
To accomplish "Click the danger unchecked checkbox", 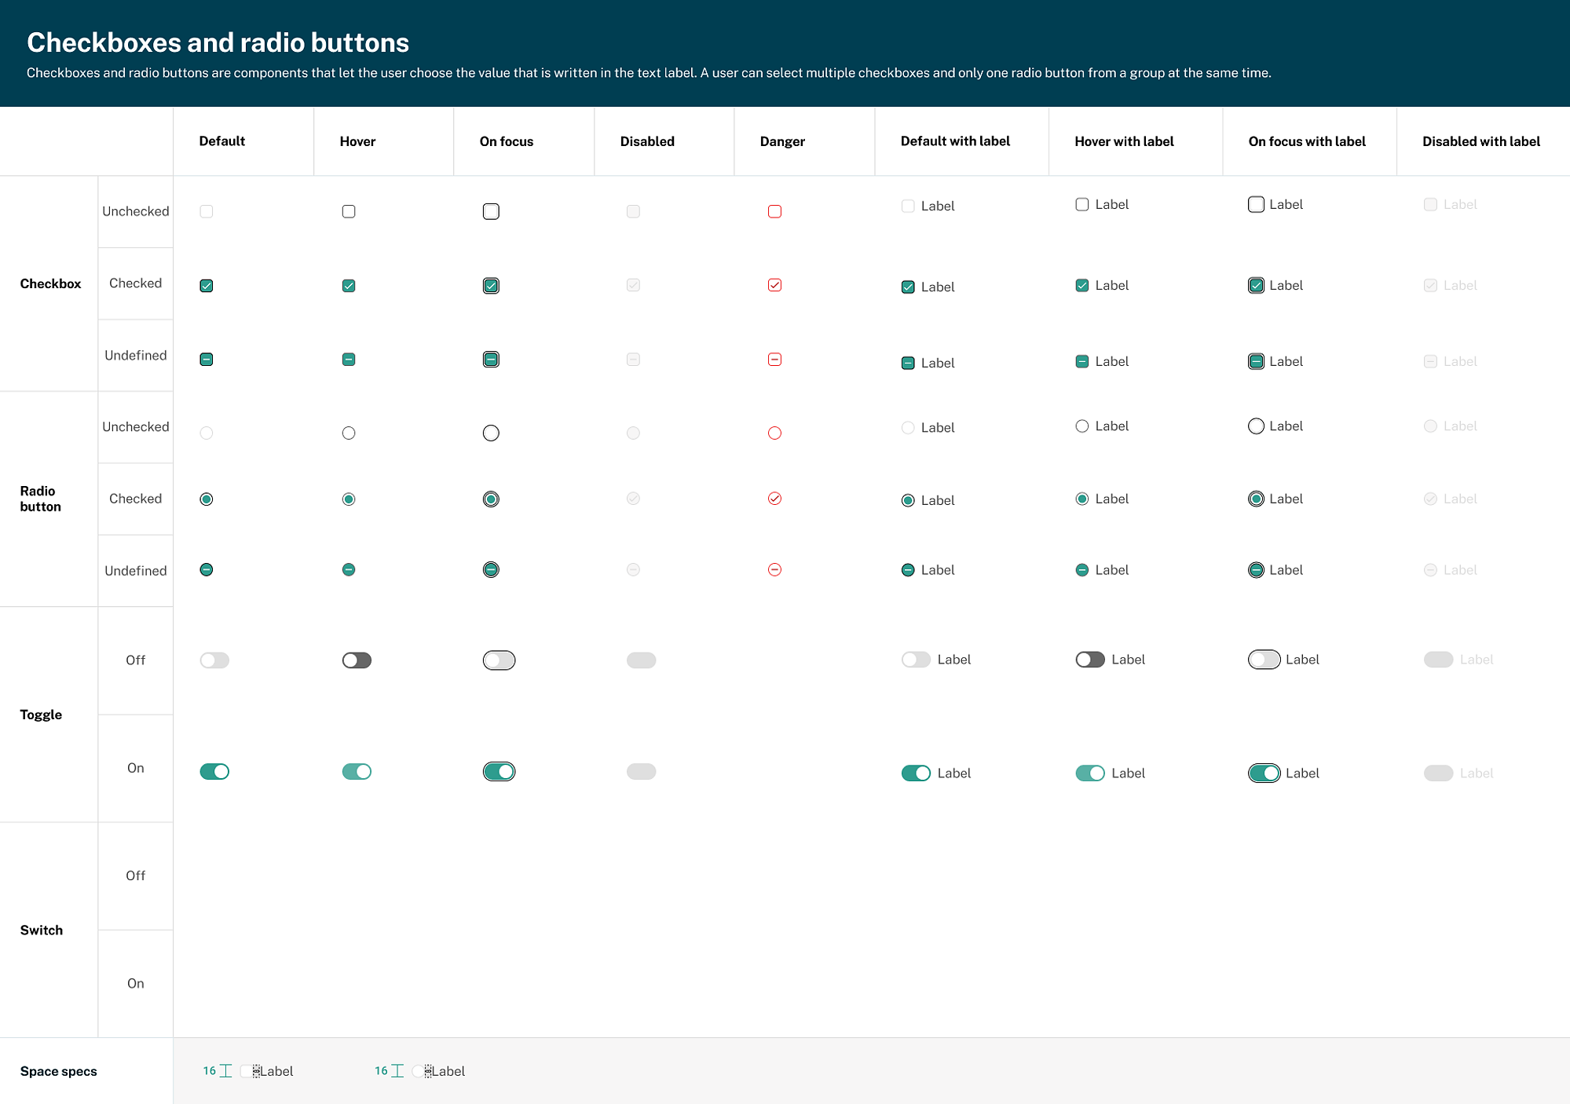I will (x=774, y=211).
